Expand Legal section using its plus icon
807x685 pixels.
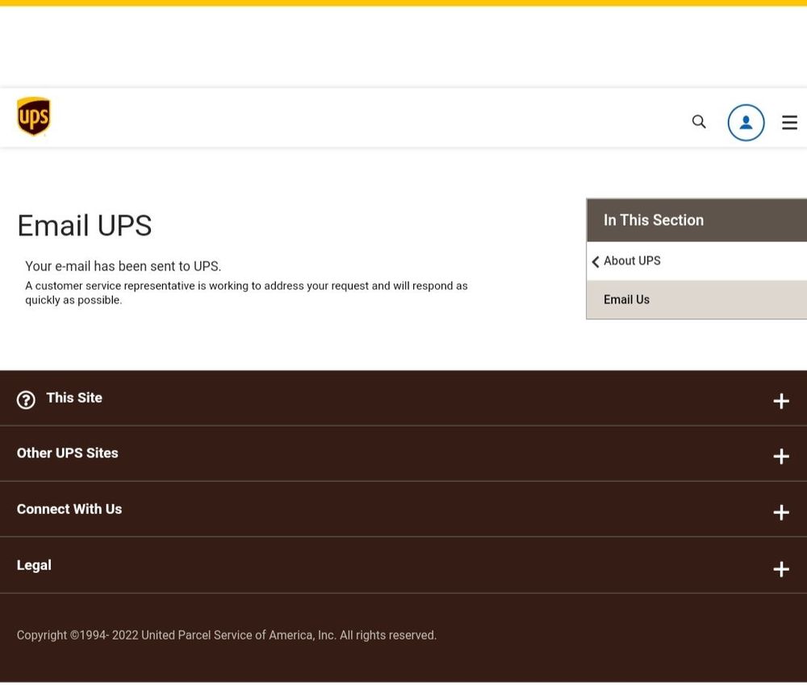tap(780, 569)
